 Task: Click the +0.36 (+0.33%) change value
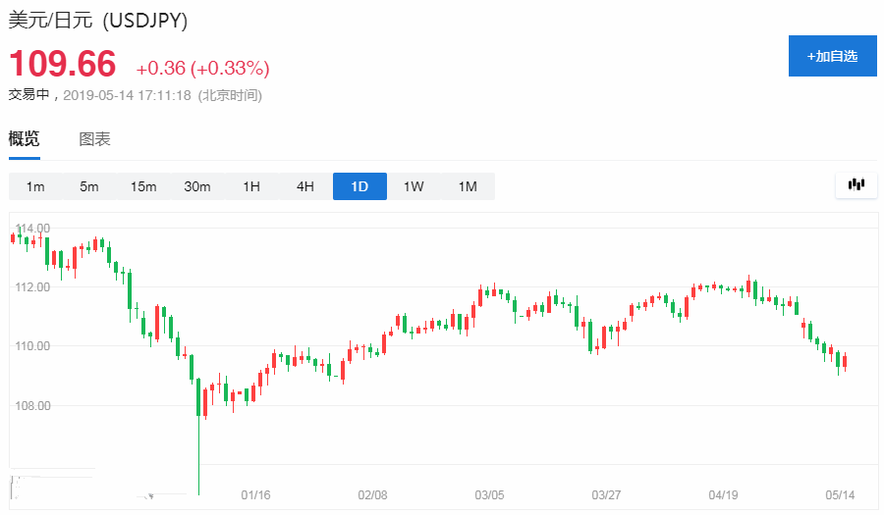click(202, 68)
